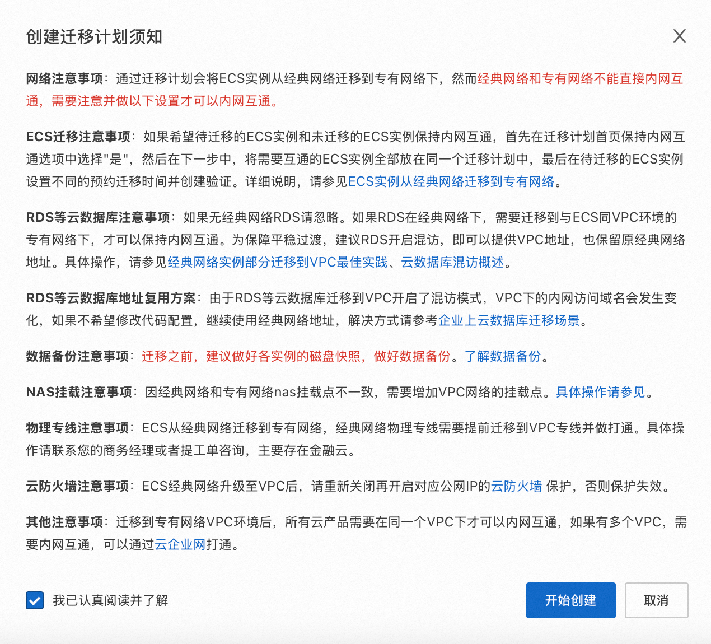Open 企业上云数据库迁移场景 link
The image size is (711, 644).
(509, 320)
